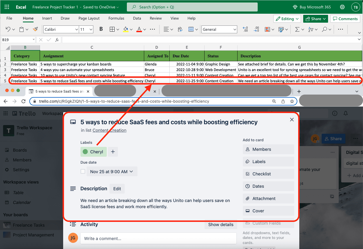Open the Excel app launcher grid
This screenshot has width=363, height=249.
[7, 7]
